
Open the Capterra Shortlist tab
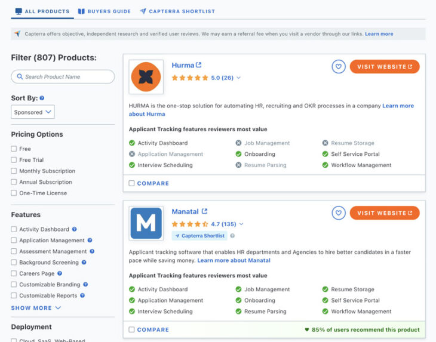[x=177, y=11]
